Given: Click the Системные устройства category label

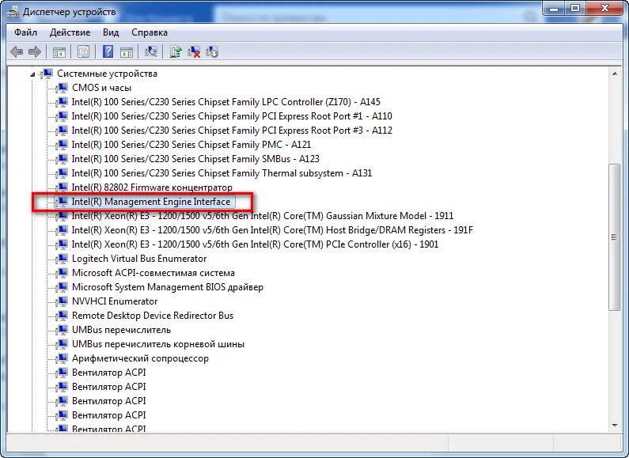Looking at the screenshot, I should tap(107, 74).
